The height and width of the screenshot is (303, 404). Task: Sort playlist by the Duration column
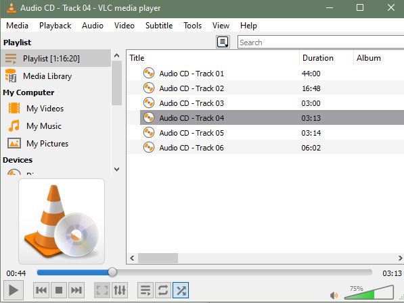[326, 58]
